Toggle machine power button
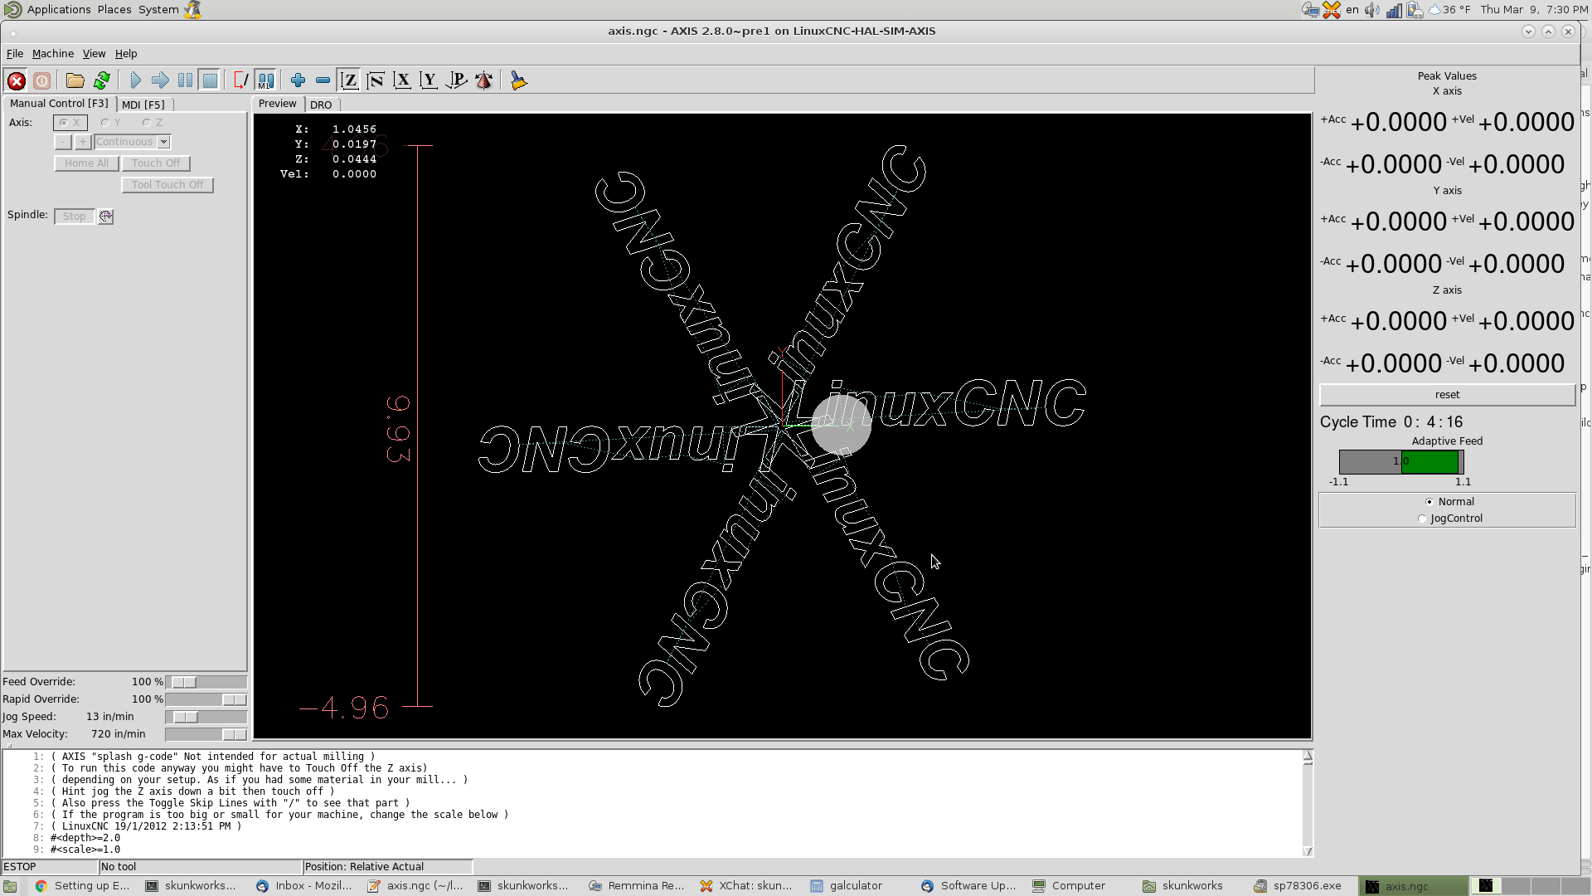1592x896 pixels. coord(42,80)
